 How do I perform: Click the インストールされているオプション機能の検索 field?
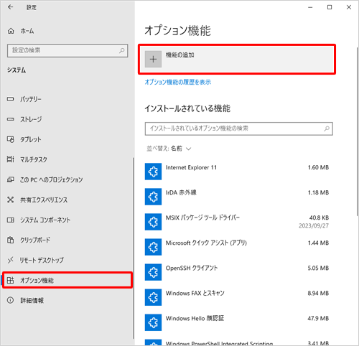[x=239, y=128]
